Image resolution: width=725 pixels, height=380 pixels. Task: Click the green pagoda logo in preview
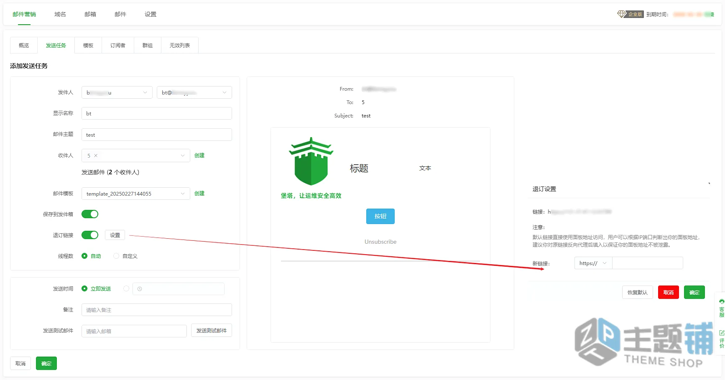tap(311, 161)
